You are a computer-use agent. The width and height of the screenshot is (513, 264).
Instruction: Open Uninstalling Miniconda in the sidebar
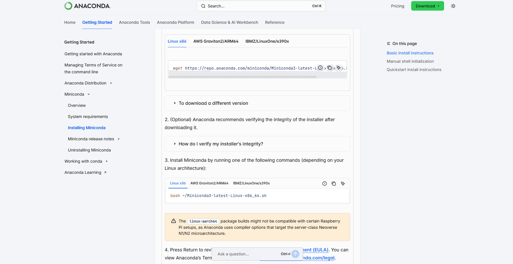(x=90, y=150)
